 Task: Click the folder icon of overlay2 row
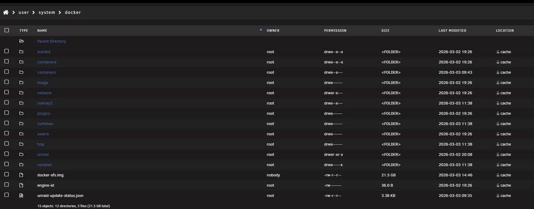21,103
